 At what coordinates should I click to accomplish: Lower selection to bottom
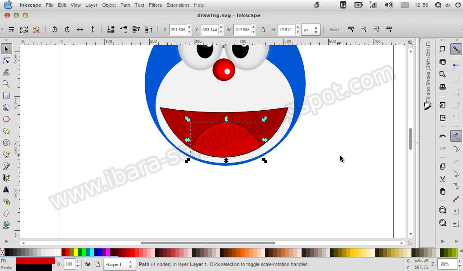[x=111, y=29]
